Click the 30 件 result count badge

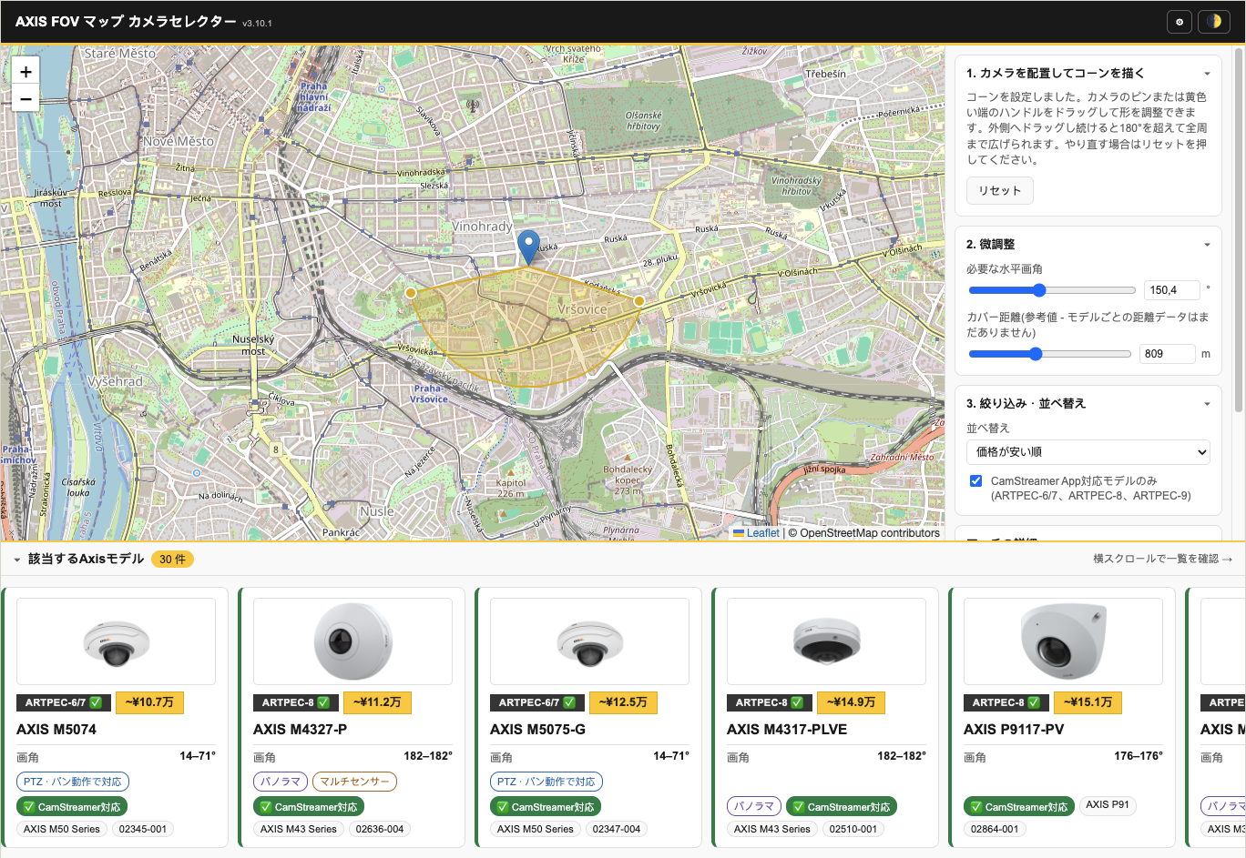[x=172, y=560]
